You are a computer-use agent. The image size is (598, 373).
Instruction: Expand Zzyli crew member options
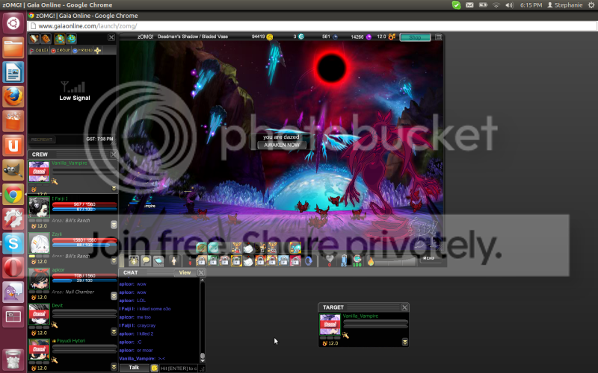(114, 260)
